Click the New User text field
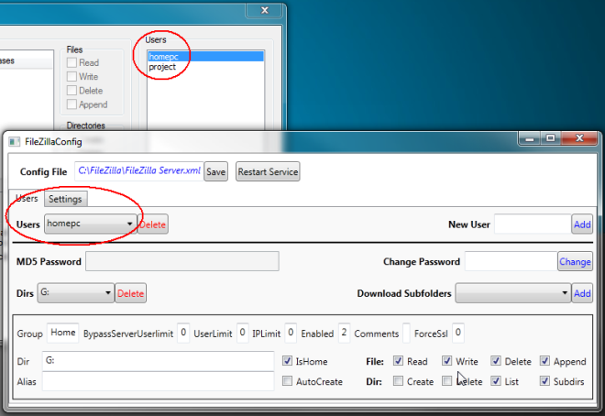This screenshot has width=605, height=416. coord(533,224)
